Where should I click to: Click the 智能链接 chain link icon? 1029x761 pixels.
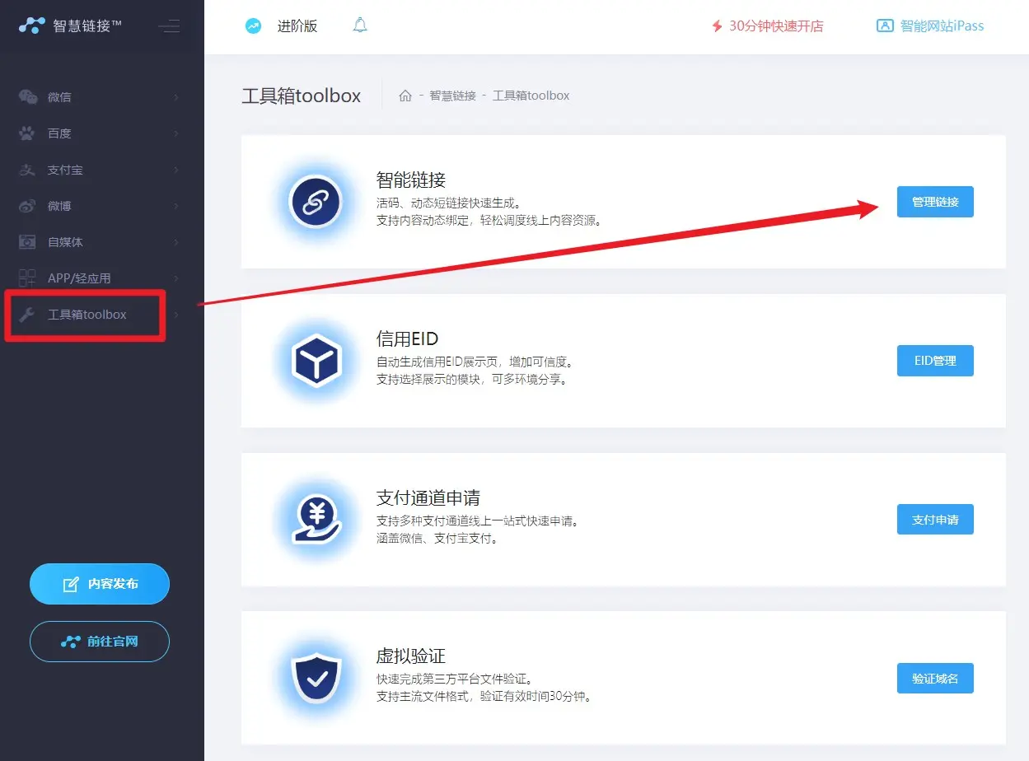[316, 202]
